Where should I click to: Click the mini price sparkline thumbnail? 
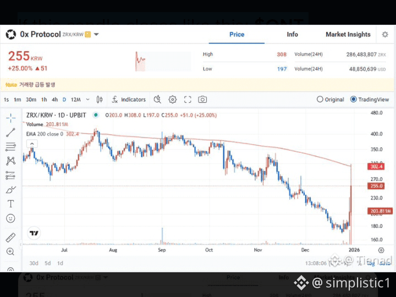click(163, 62)
